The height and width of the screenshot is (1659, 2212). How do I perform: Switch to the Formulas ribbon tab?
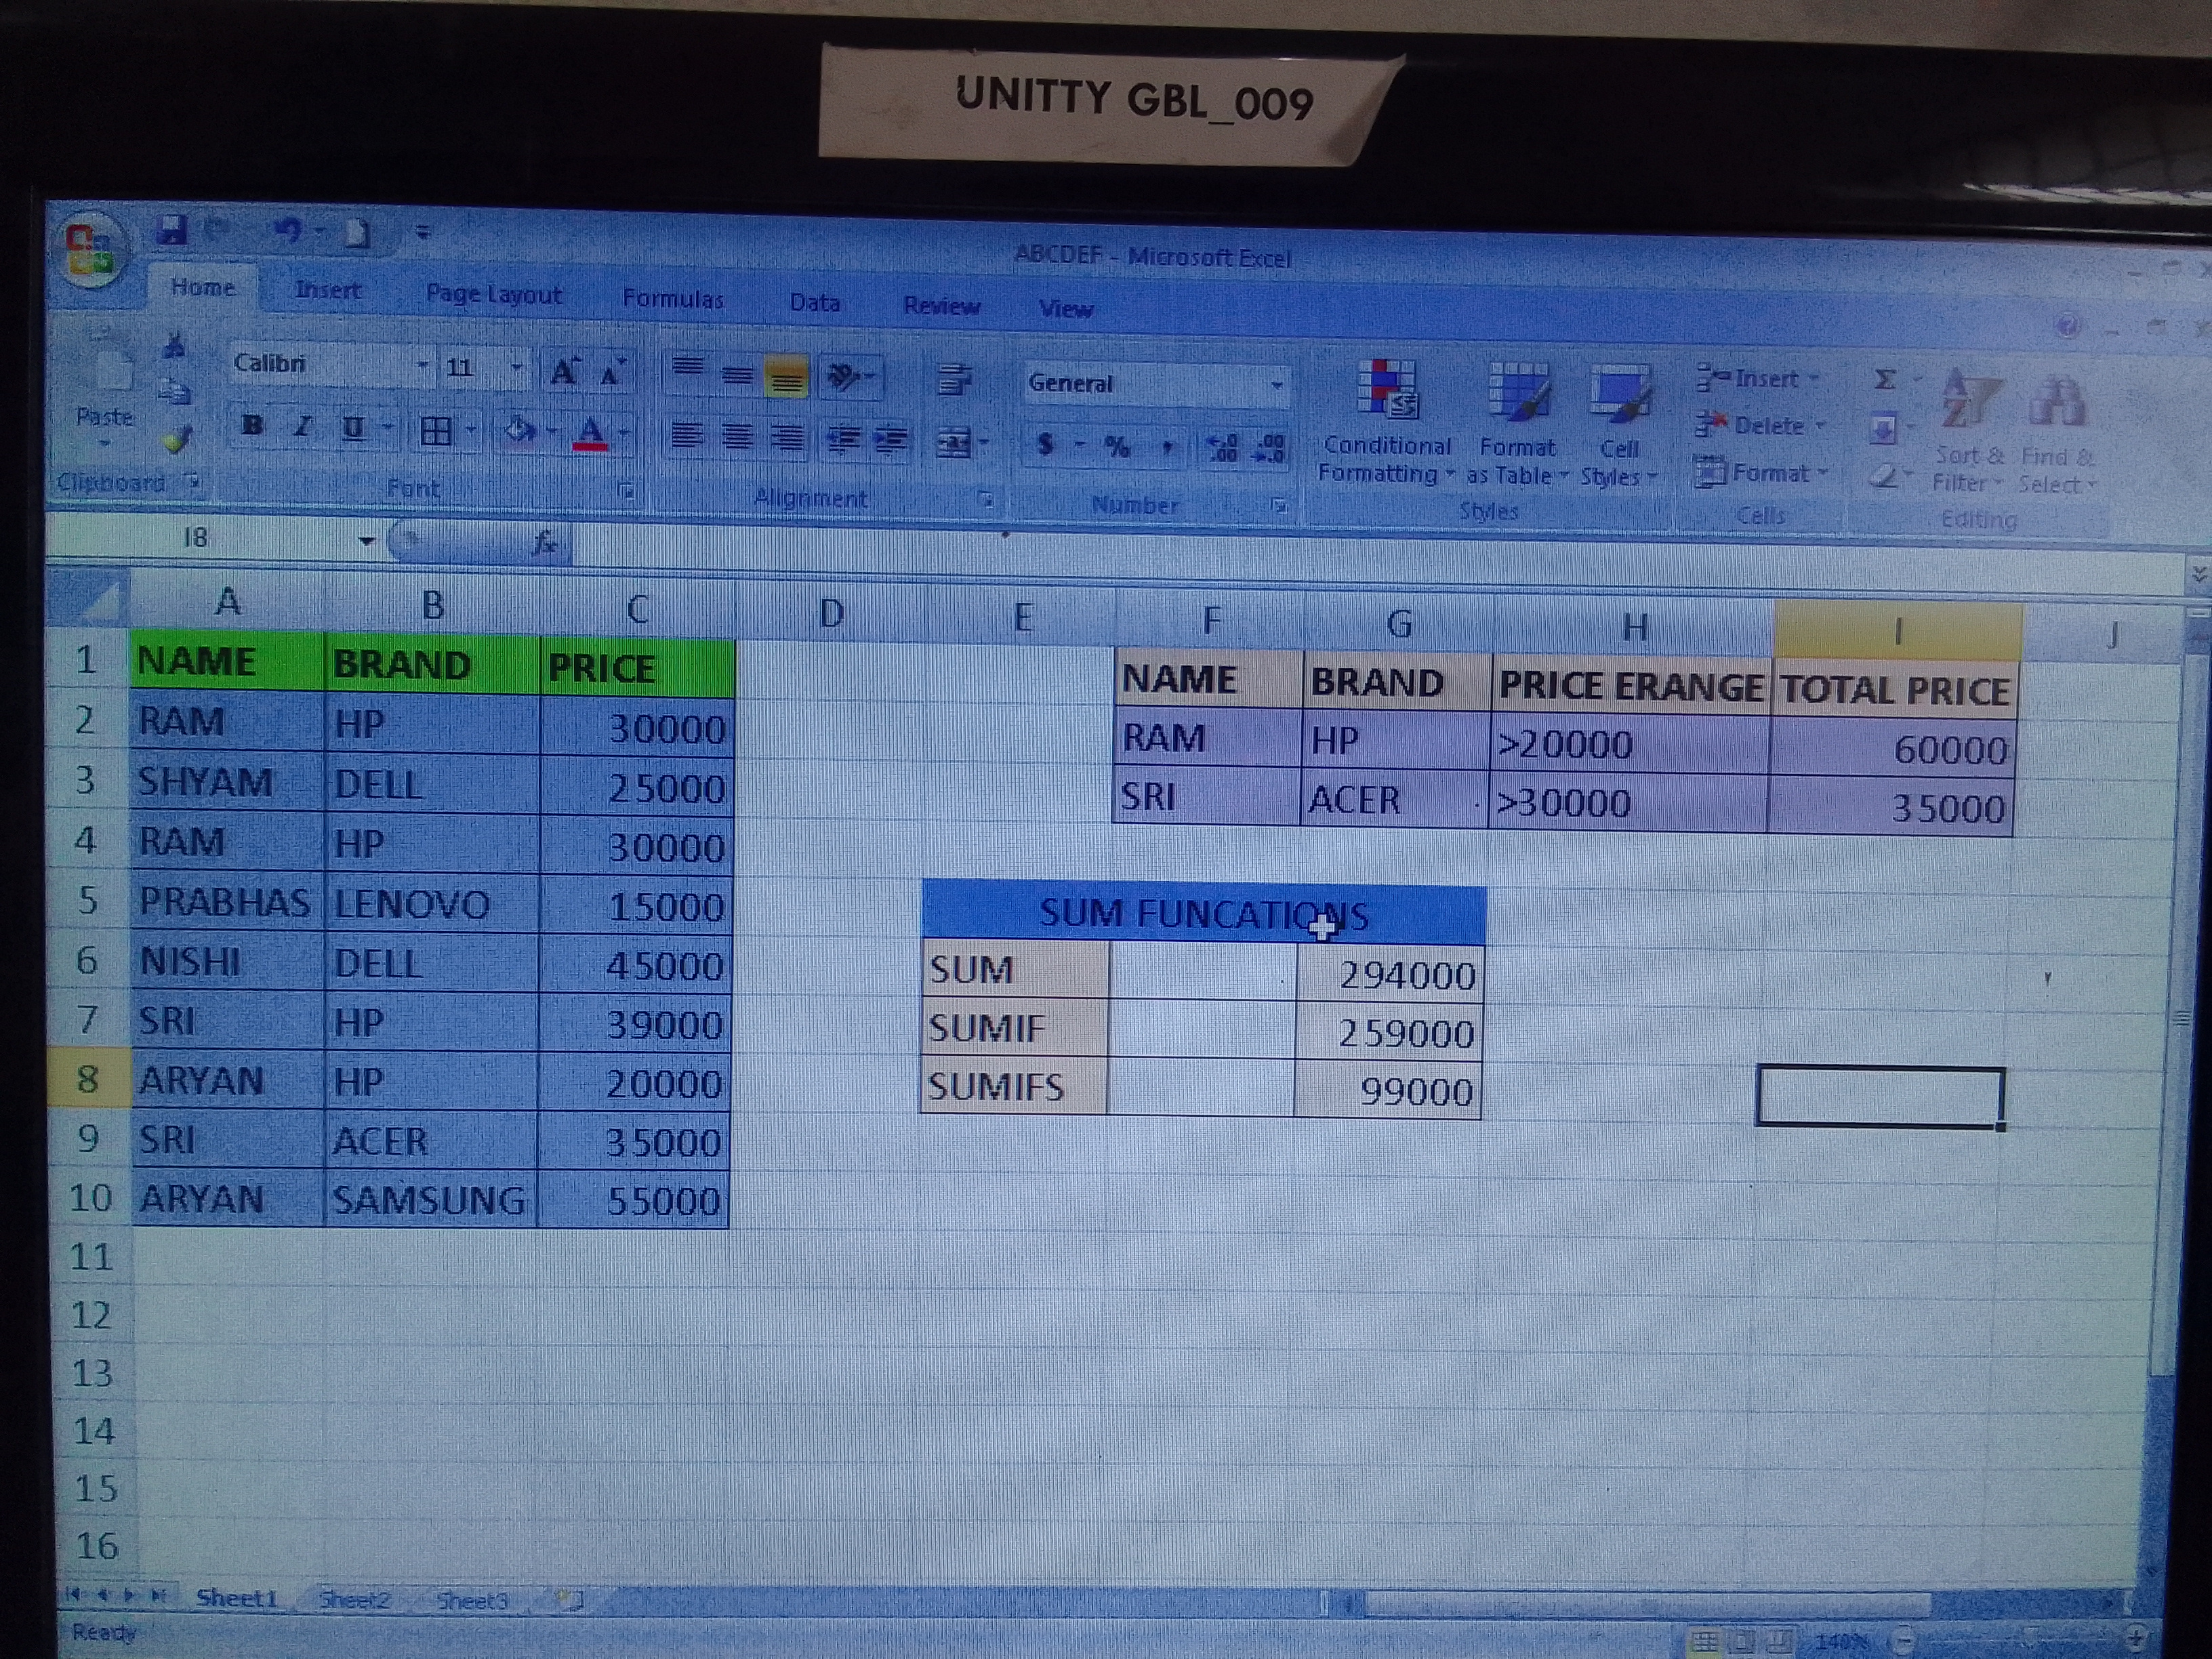pos(672,298)
